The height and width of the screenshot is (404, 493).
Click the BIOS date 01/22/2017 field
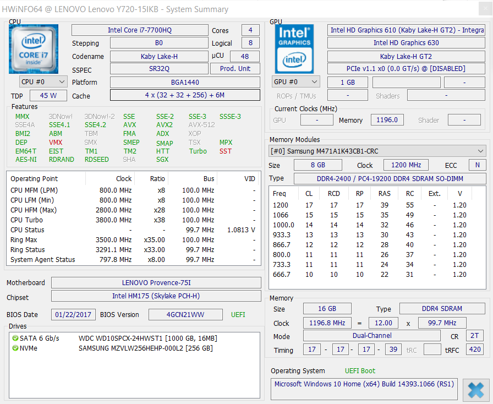(x=73, y=315)
